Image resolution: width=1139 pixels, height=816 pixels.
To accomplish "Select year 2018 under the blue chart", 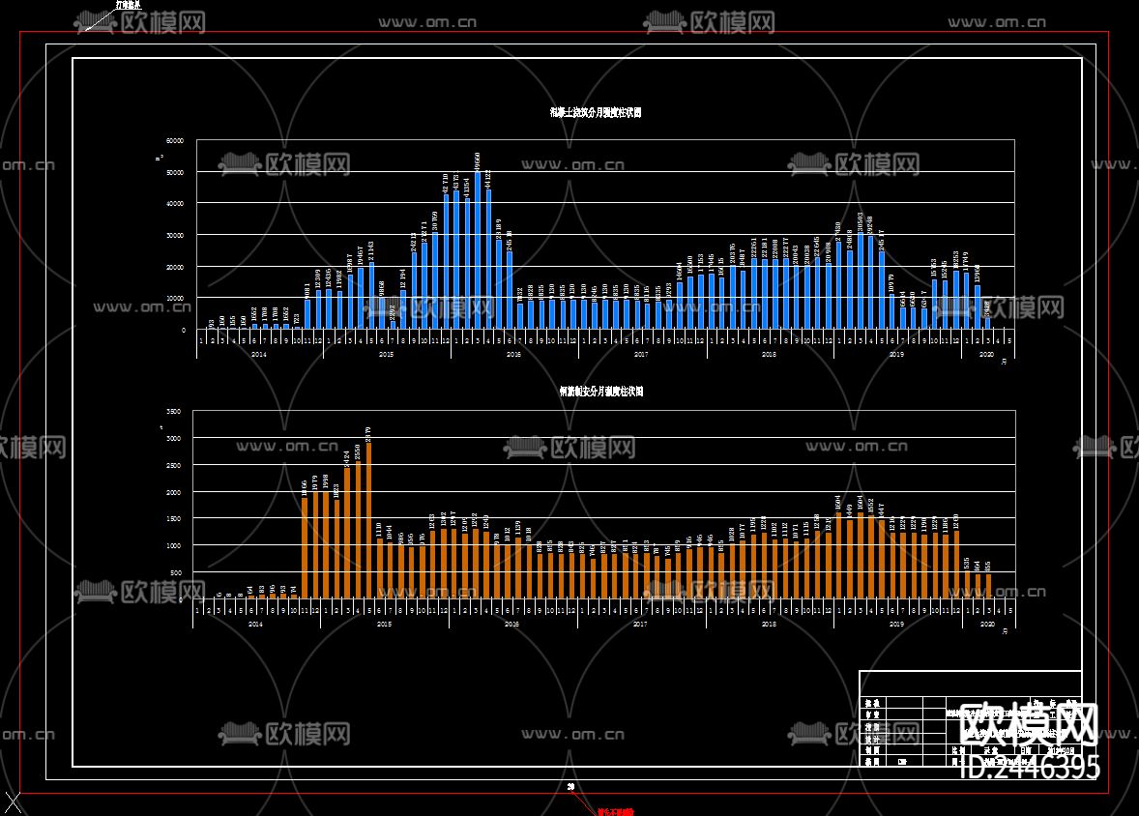I will [769, 355].
